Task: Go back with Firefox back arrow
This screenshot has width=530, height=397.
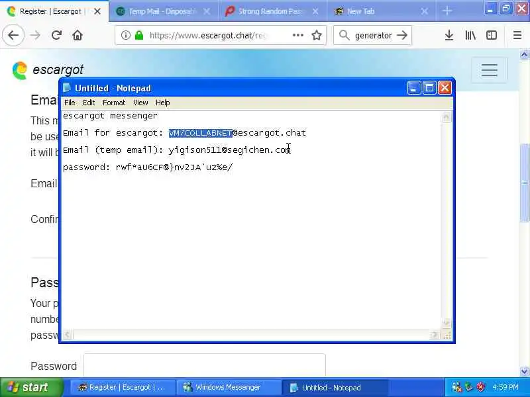Action: 13,35
